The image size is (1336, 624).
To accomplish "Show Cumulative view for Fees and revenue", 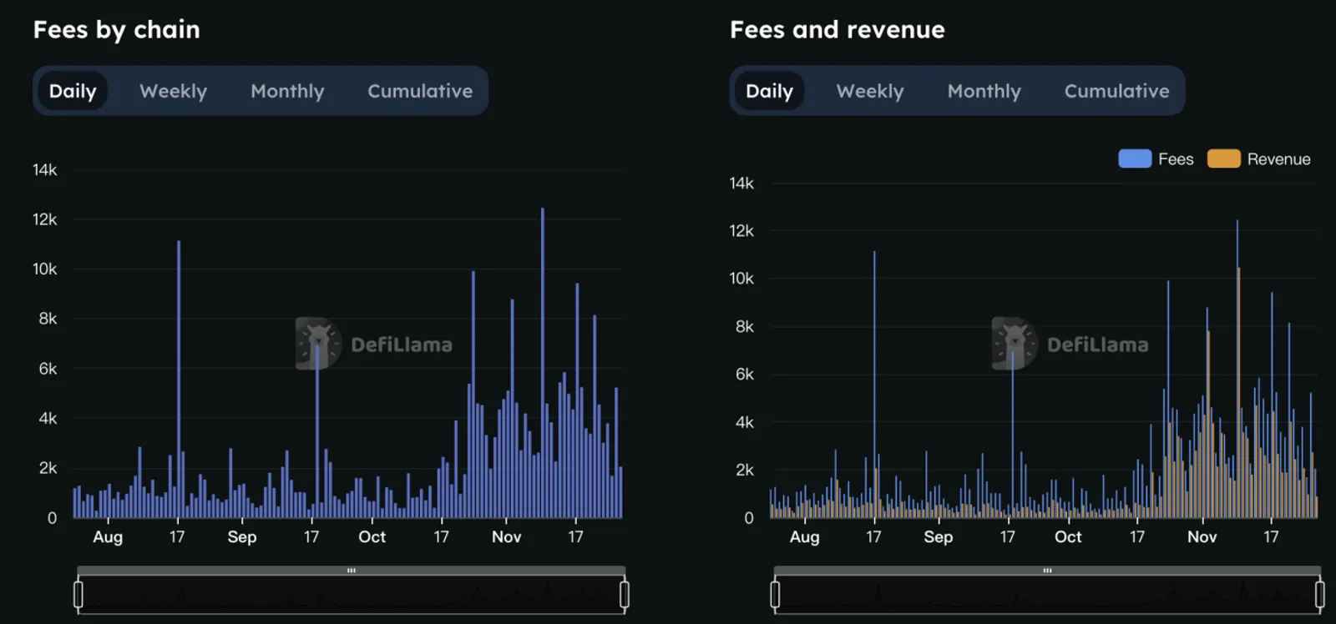I will pyautogui.click(x=1116, y=91).
